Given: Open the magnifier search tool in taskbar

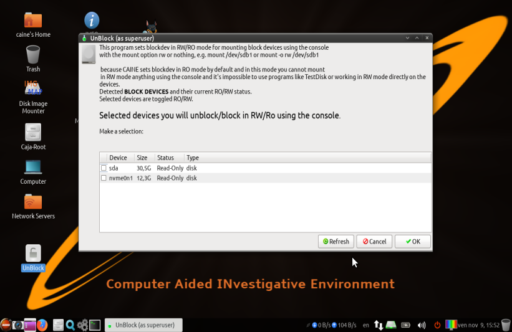Looking at the screenshot, I should coord(70,325).
